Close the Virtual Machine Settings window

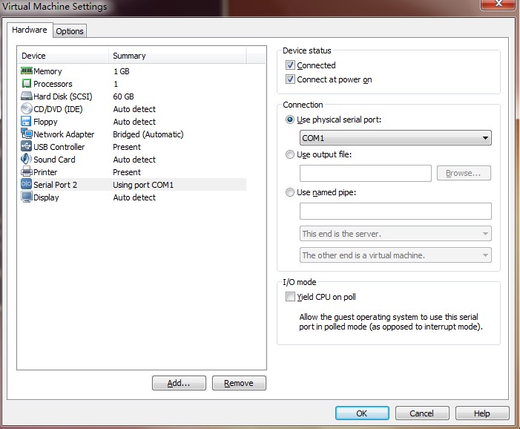tap(498, 3)
